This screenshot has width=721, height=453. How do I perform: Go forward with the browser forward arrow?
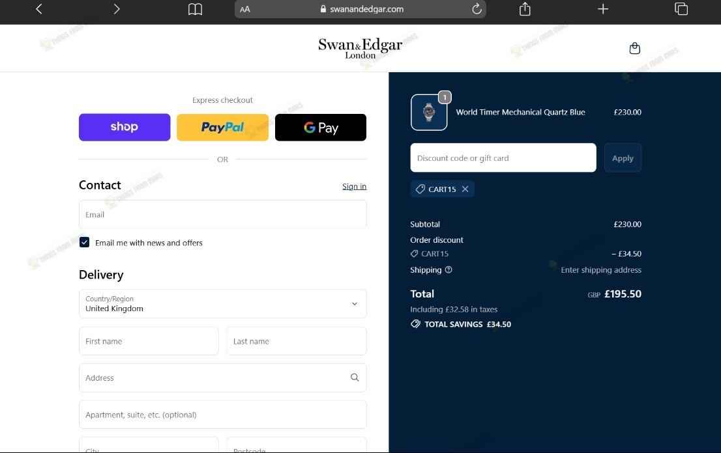coord(116,8)
